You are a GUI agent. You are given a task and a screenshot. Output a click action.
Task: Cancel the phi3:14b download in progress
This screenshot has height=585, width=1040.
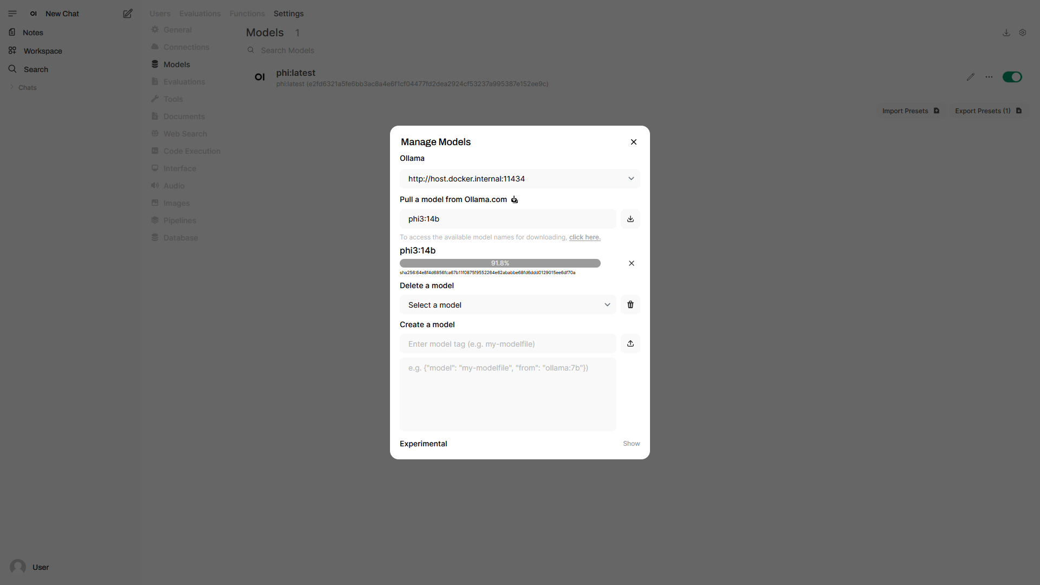(632, 263)
